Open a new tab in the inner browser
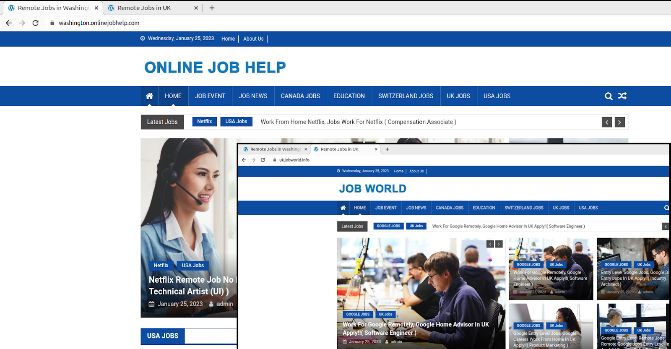 387,149
